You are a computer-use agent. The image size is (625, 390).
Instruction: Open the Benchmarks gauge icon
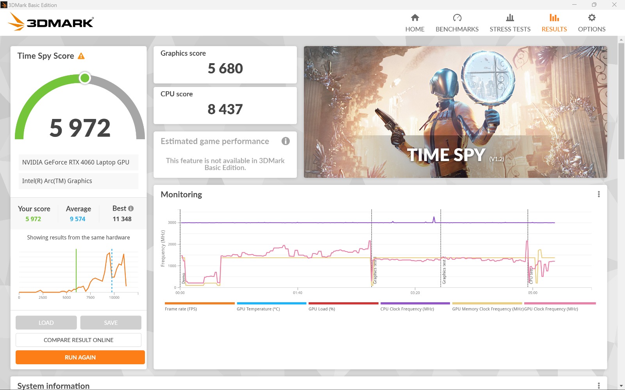[457, 18]
